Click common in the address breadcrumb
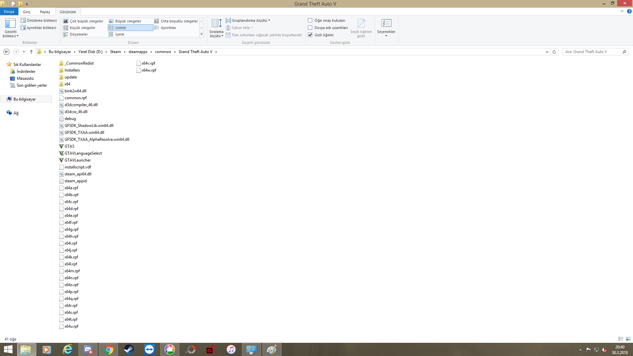The image size is (633, 356). pyautogui.click(x=163, y=52)
